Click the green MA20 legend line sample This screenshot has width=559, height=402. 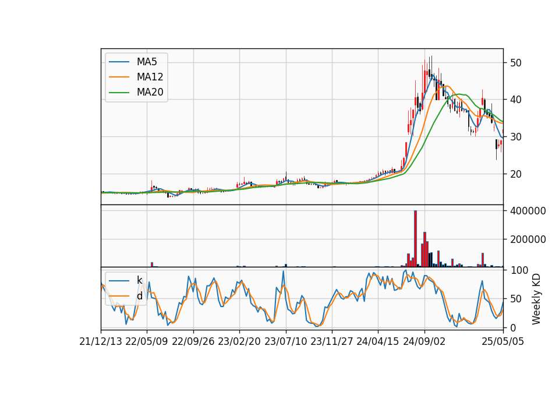[119, 93]
